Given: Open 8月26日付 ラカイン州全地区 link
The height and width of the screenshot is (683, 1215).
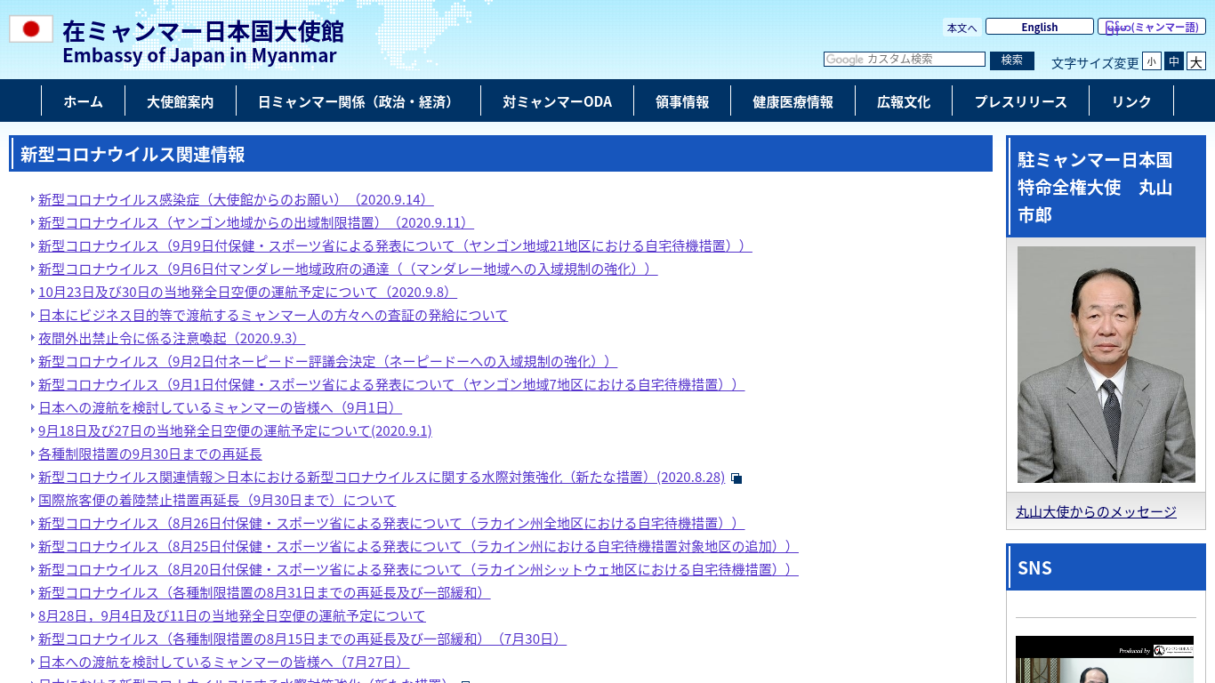Looking at the screenshot, I should click(391, 523).
